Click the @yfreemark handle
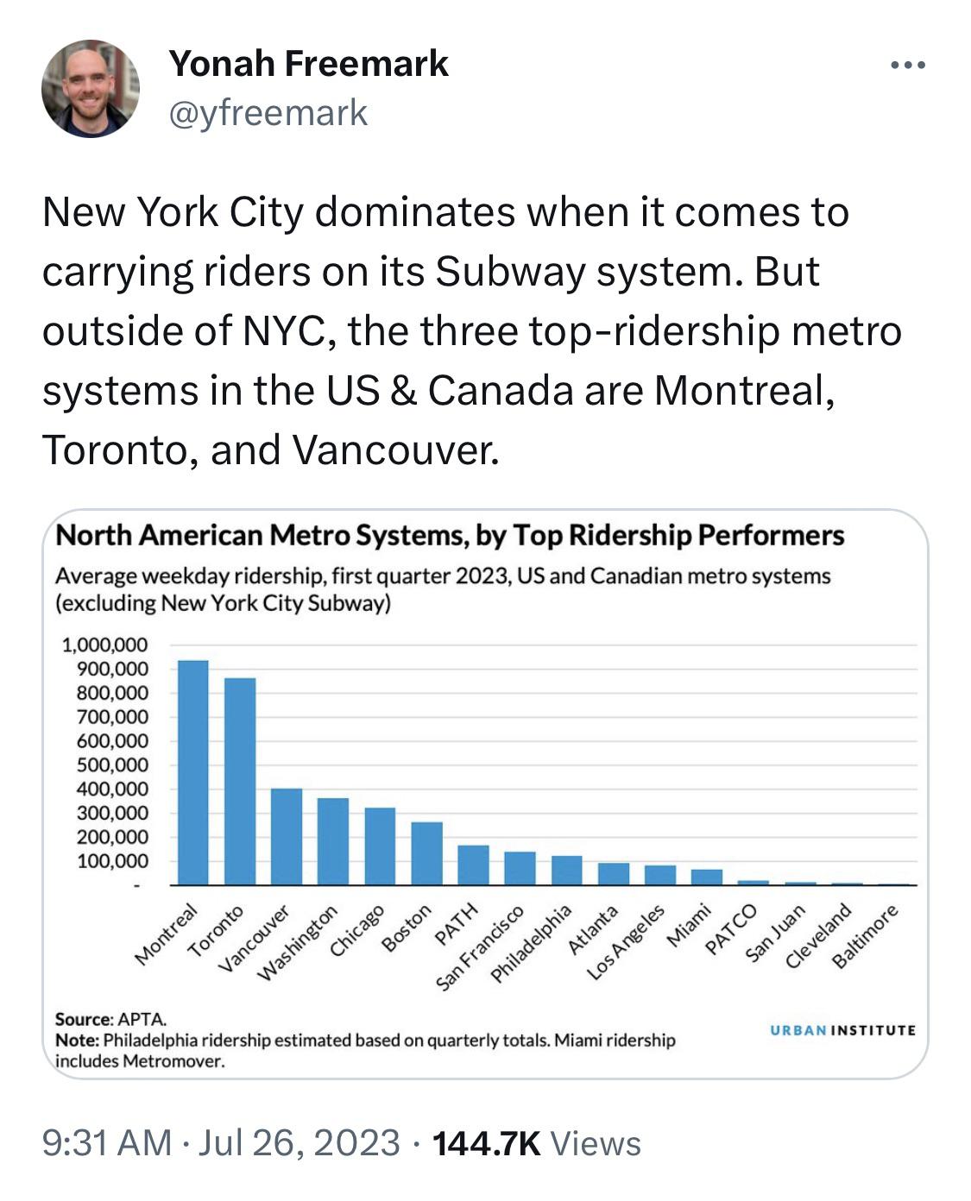Image resolution: width=971 pixels, height=1201 pixels. click(268, 112)
